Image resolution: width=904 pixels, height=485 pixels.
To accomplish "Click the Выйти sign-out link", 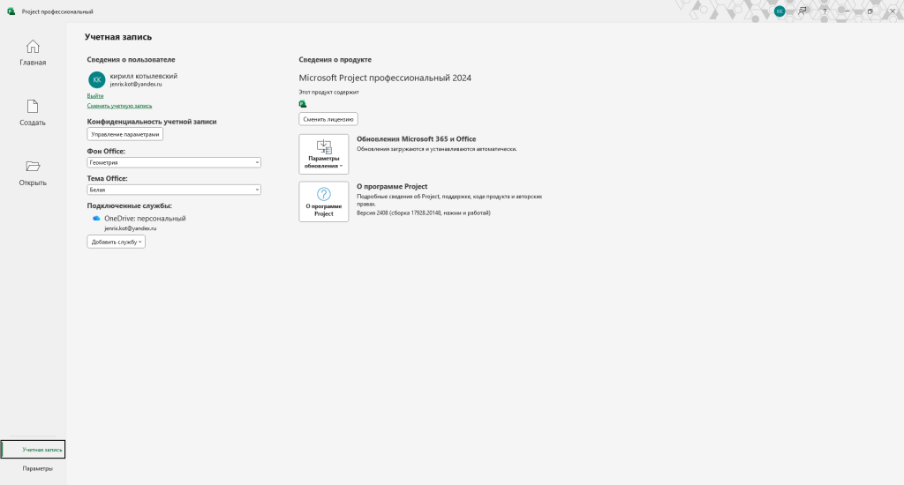I will [95, 95].
